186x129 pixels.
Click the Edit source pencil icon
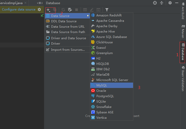[x=92, y=10]
